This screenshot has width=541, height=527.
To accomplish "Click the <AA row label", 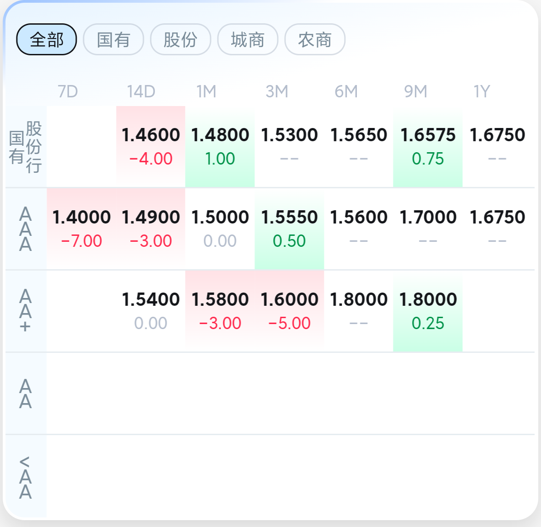I will coord(26,477).
